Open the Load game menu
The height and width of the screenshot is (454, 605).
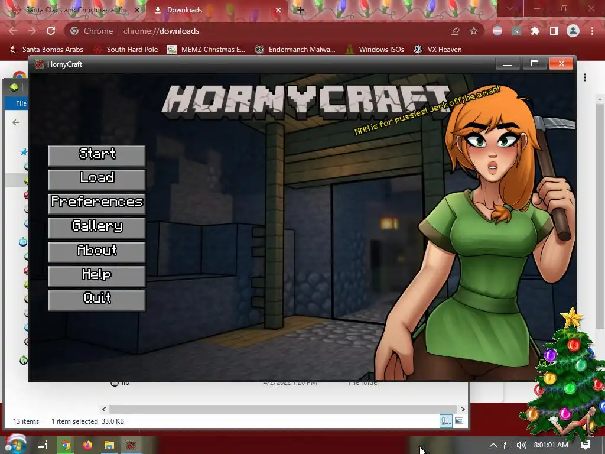(x=96, y=180)
